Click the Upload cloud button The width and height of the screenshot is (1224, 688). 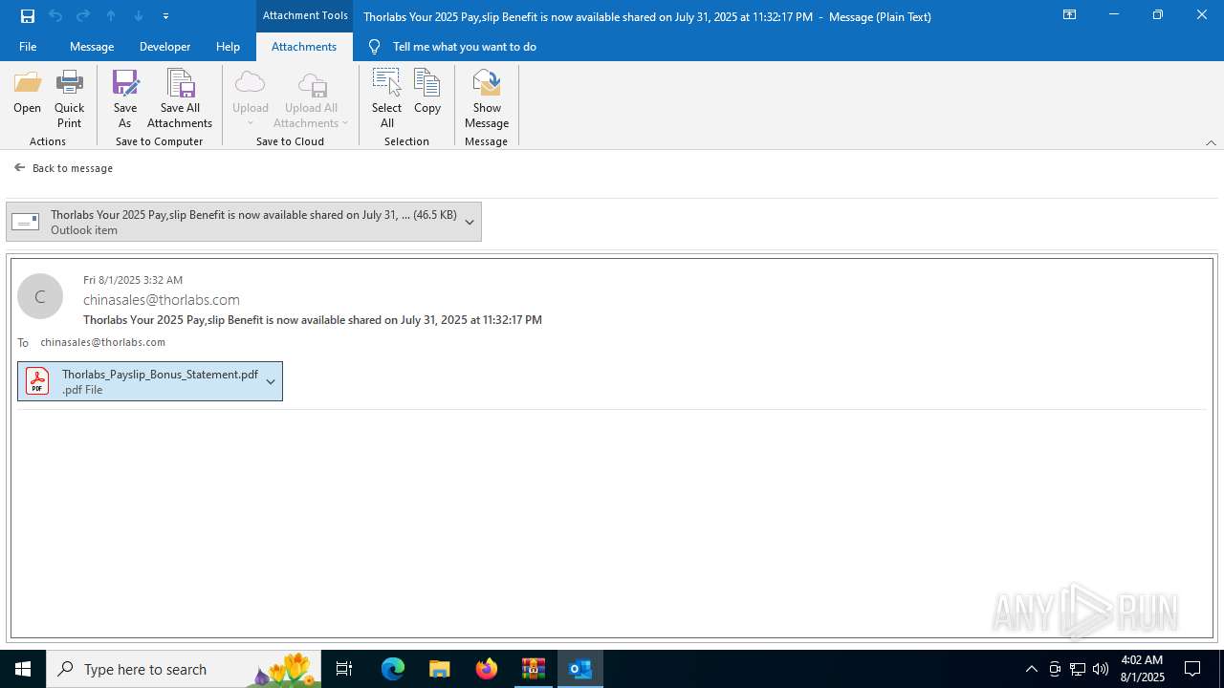[x=251, y=98]
